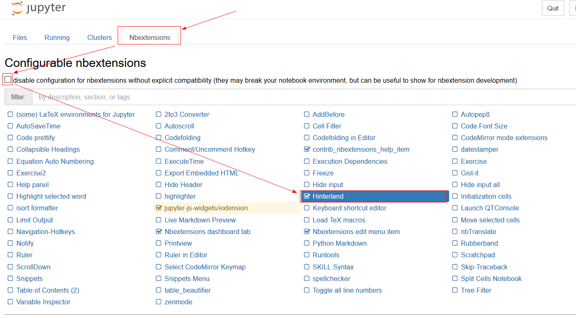The image size is (576, 318).
Task: Switch to the Running tab
Action: [57, 37]
